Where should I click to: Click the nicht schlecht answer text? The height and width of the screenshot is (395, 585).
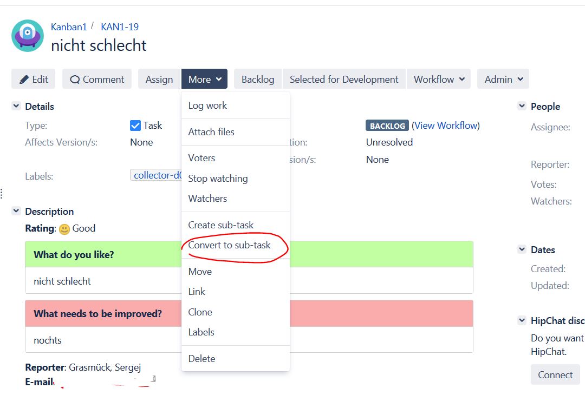coord(62,281)
